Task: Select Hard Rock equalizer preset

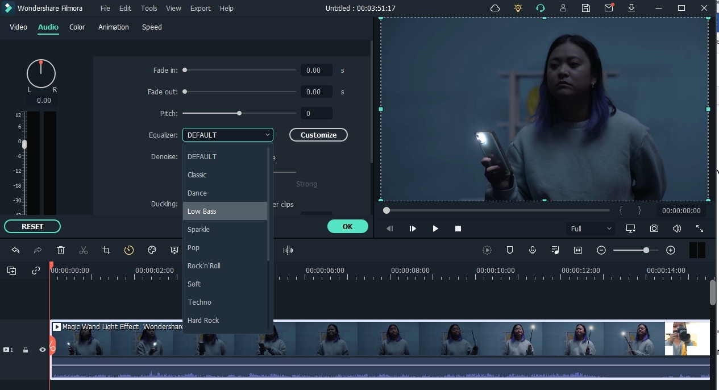Action: tap(225, 320)
